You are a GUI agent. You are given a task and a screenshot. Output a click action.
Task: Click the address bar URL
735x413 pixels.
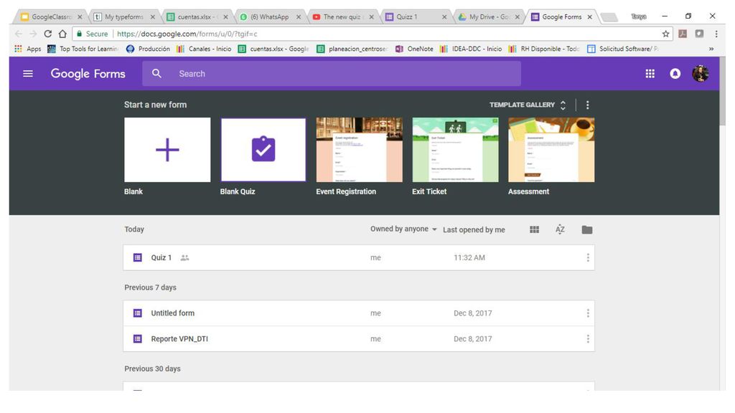pyautogui.click(x=187, y=34)
